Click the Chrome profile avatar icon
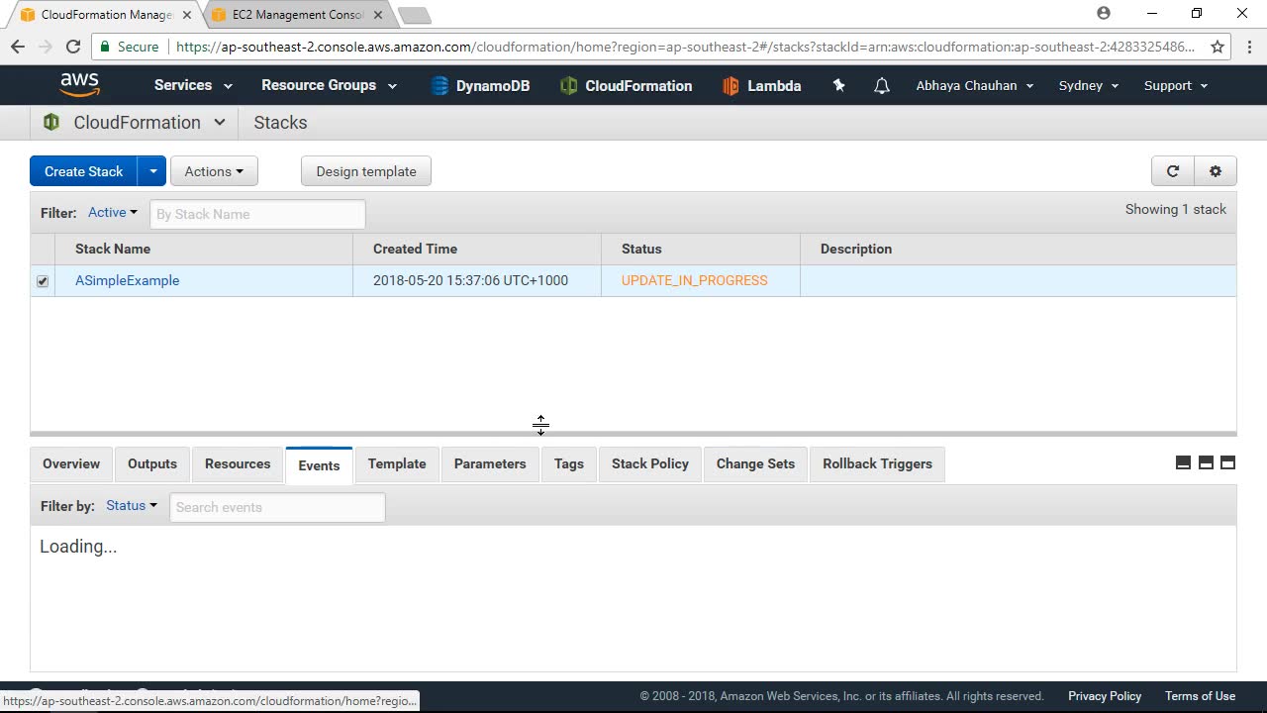This screenshot has height=713, width=1267. coord(1104,14)
